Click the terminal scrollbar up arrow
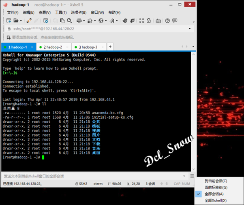 tap(194, 55)
